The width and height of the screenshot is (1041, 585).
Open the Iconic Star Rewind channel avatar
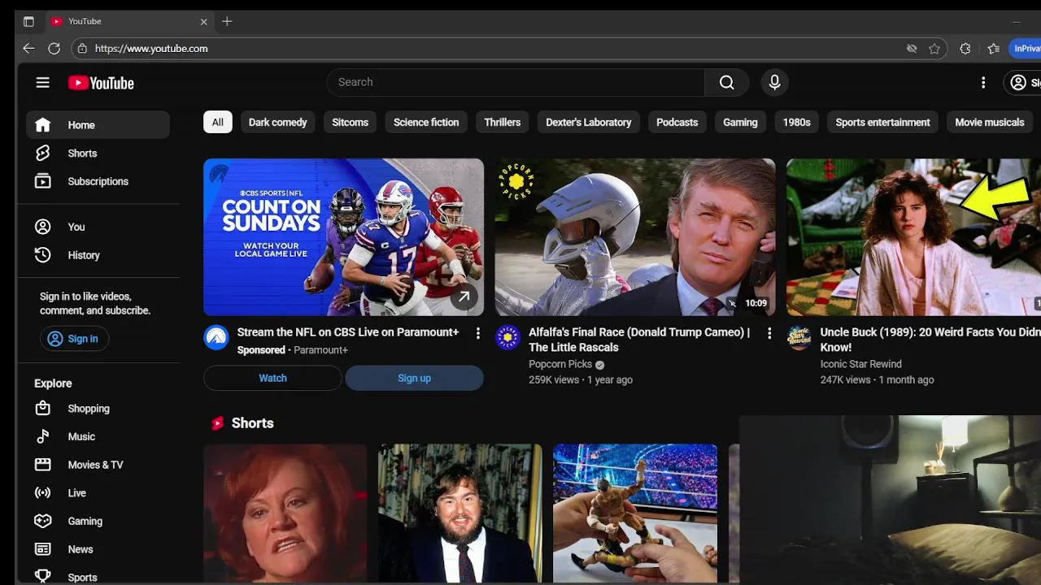[799, 337]
